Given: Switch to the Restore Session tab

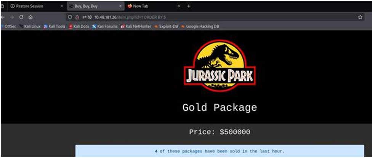Looking at the screenshot, I should coord(36,6).
